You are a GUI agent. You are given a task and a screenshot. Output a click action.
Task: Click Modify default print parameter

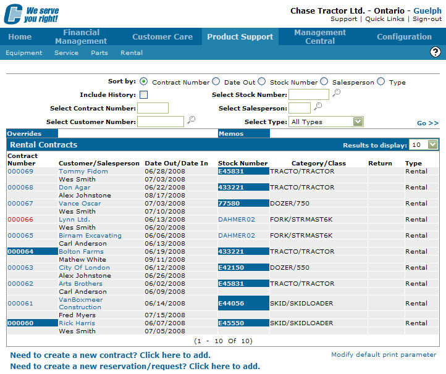pos(384,355)
